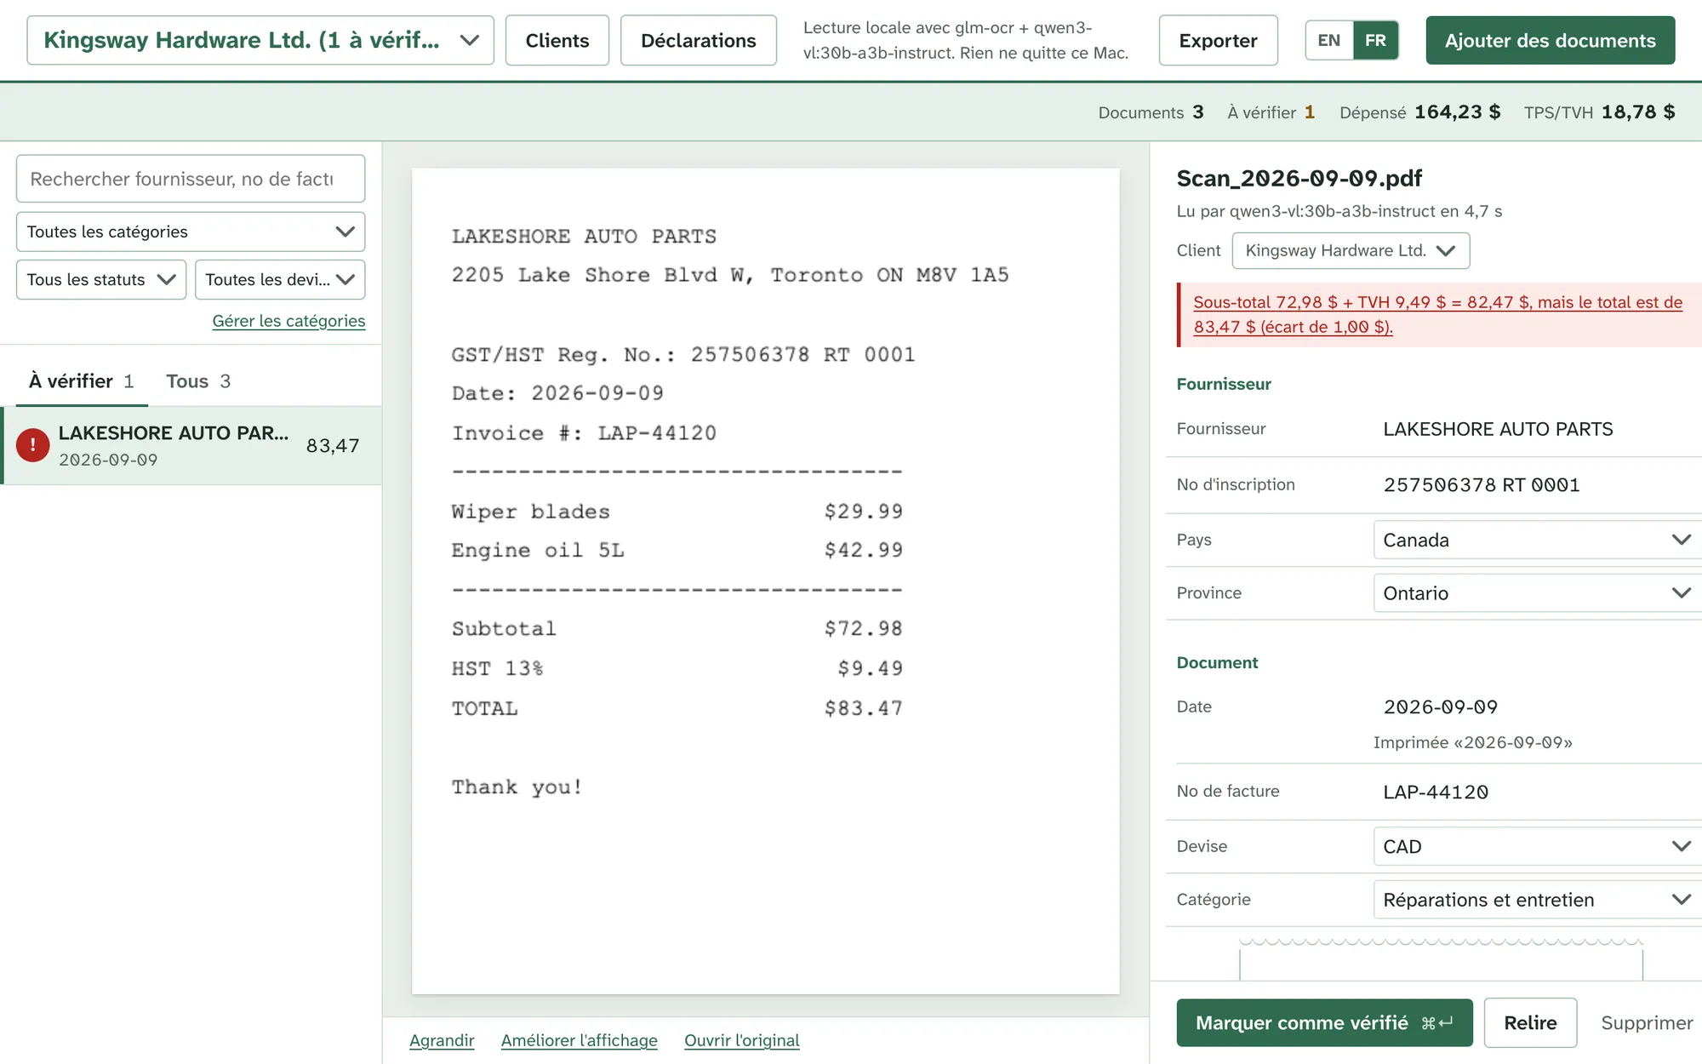Screen dimensions: 1702x1064
Task: Open the Gérer les catégories link
Action: pyautogui.click(x=288, y=321)
